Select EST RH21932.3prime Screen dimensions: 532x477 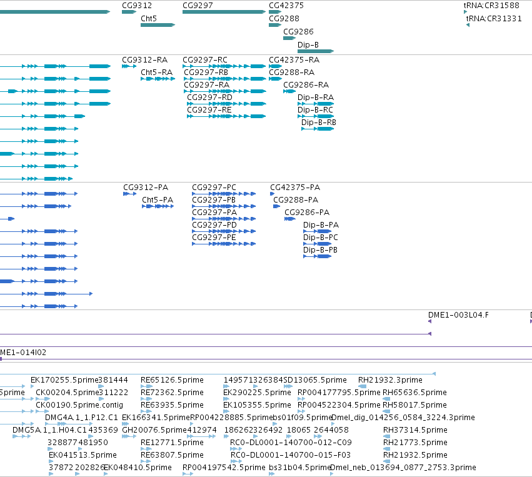390,380
